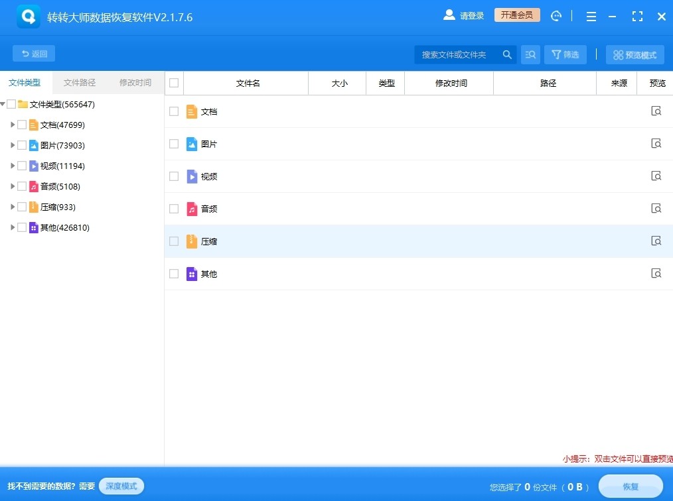Click inside the search input field

click(x=458, y=54)
